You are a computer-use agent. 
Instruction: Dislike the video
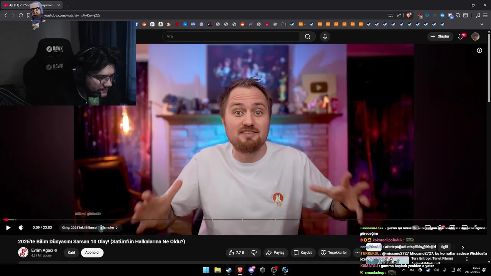click(x=254, y=253)
